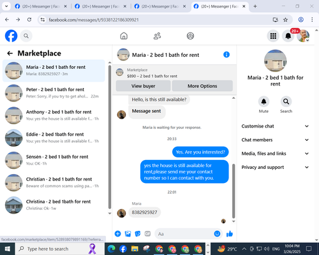Viewport: 319px width, 255px height.
Task: Expand the Privacy and support section
Action: pyautogui.click(x=275, y=167)
